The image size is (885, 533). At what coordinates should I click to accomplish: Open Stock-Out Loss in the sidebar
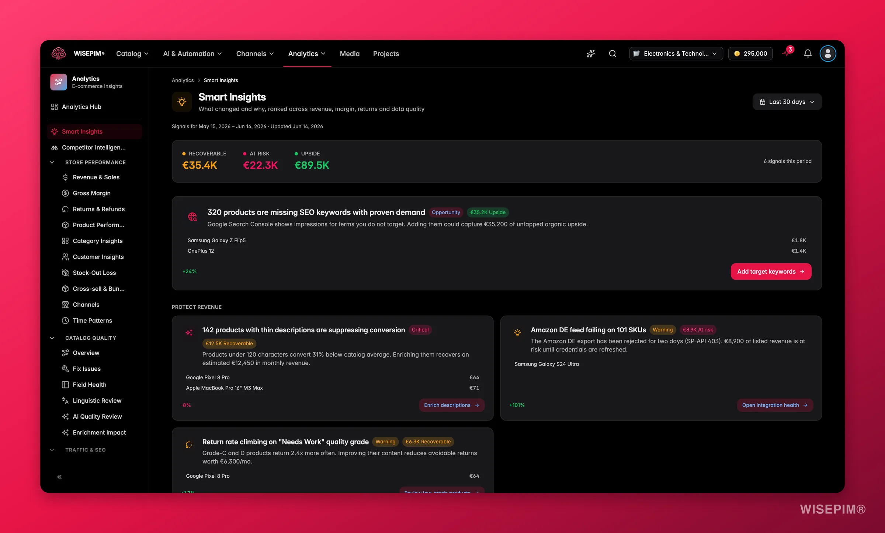[94, 273]
